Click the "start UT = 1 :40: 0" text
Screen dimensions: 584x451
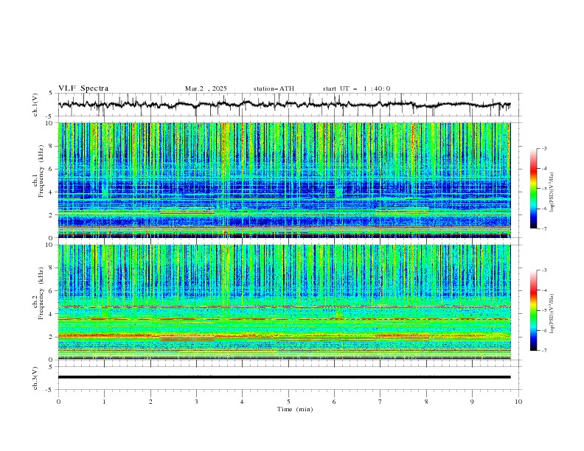pyautogui.click(x=356, y=88)
